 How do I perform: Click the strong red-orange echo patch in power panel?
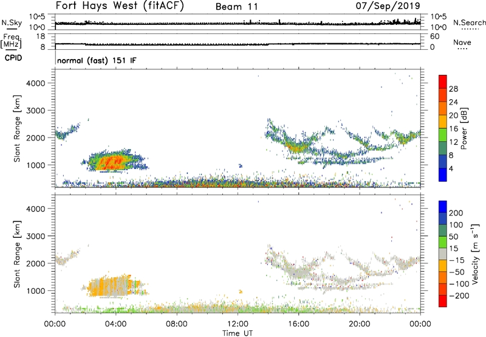(x=110, y=162)
